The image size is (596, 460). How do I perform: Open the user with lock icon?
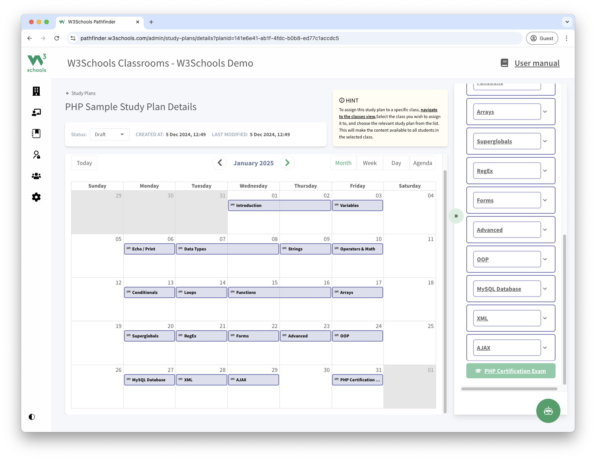36,155
